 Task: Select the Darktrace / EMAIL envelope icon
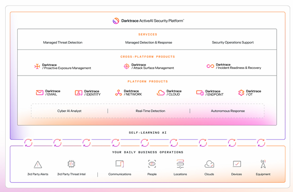pos(39,93)
